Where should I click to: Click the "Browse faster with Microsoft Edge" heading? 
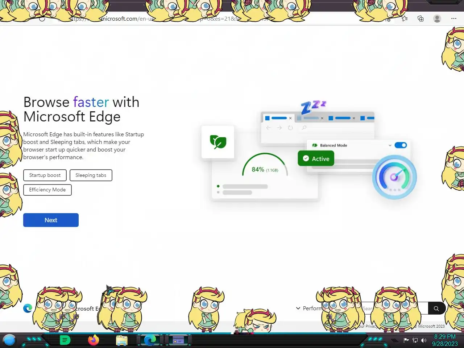tap(82, 109)
